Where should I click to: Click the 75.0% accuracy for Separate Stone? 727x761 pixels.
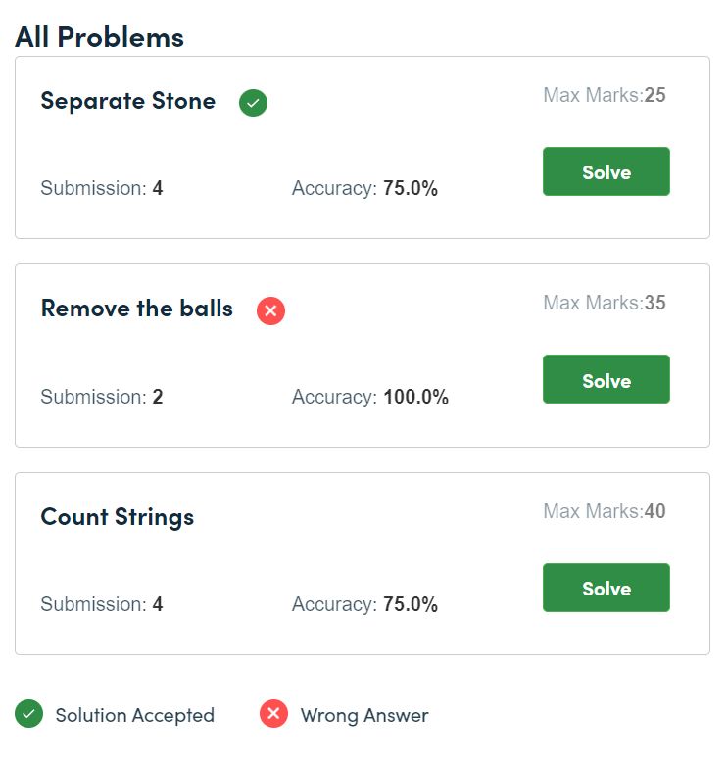(411, 188)
